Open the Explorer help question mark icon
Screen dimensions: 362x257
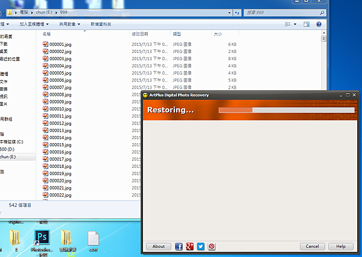coord(319,24)
